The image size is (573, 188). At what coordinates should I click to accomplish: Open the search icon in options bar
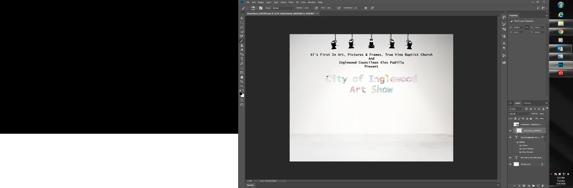(x=538, y=8)
